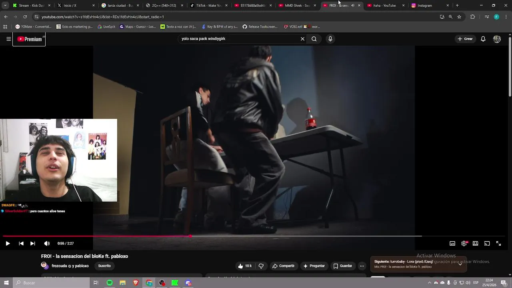The width and height of the screenshot is (512, 288).
Task: Open Windows Task View button
Action: pos(96,283)
